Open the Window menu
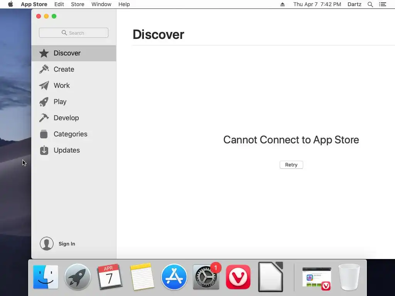Screen dimensions: 395x296 [101, 4]
